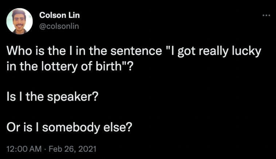
Task: Click the line "Is I the speaker?"
Action: point(50,98)
